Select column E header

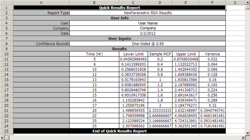click(186, 2)
